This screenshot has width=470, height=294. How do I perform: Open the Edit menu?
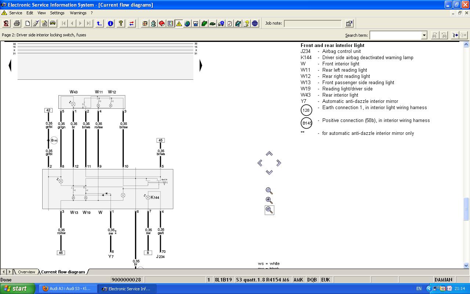click(30, 13)
